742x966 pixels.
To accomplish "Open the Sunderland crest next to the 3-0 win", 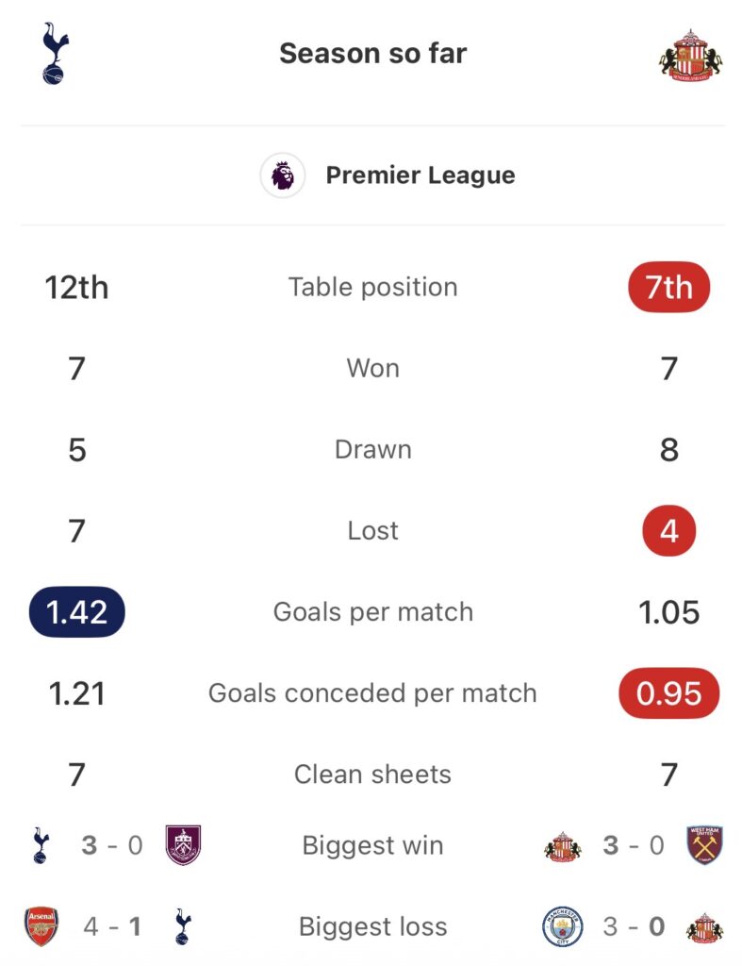I will point(562,844).
